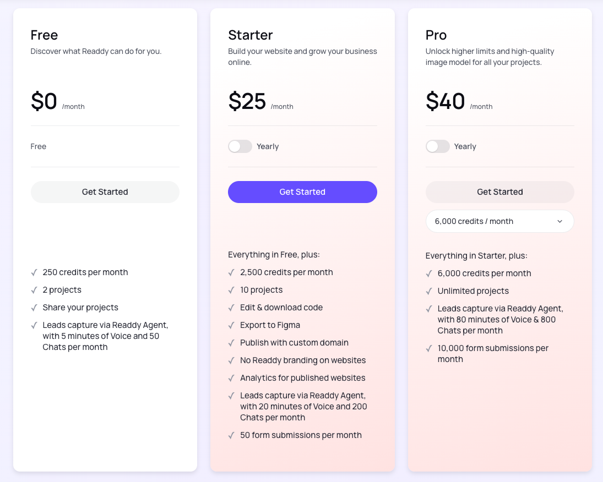This screenshot has width=603, height=482.
Task: Click the checkmark next to Analytics for published websites
Action: click(x=231, y=378)
